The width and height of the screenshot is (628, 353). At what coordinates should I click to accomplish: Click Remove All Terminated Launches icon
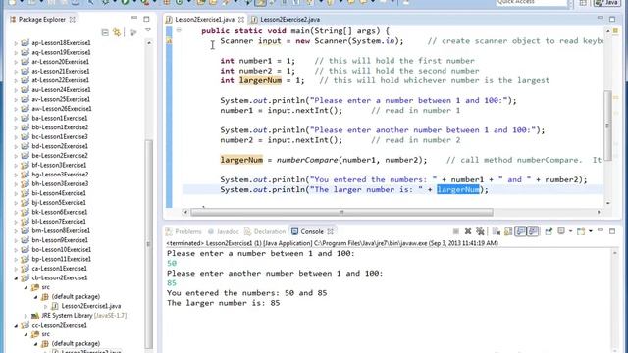pos(480,231)
